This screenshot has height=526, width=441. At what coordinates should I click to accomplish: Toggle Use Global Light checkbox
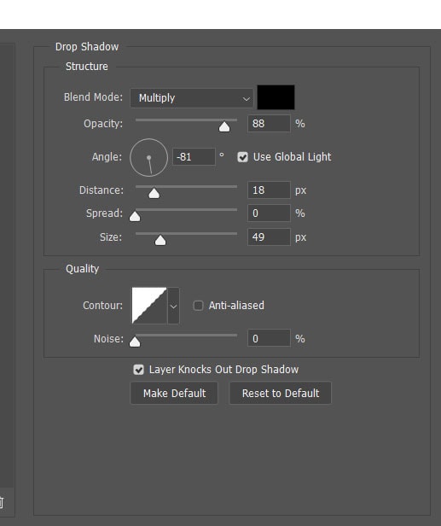click(x=242, y=157)
